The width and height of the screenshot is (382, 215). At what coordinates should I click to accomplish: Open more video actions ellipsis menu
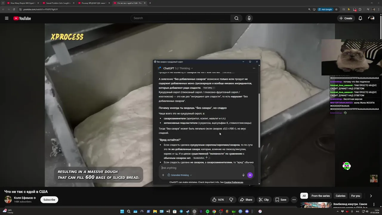tap(294, 200)
